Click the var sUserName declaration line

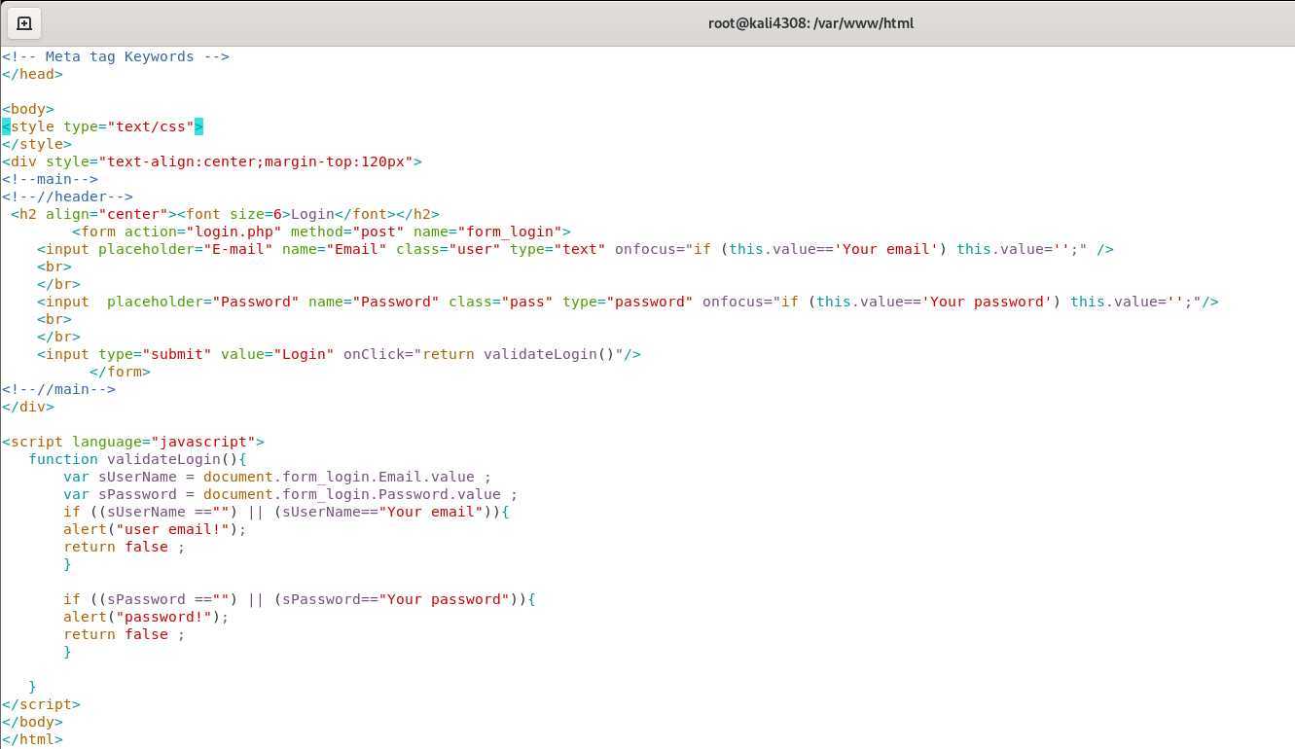pyautogui.click(x=277, y=477)
